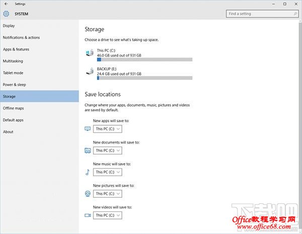
Task: Go to Default apps page
Action: 39,120
